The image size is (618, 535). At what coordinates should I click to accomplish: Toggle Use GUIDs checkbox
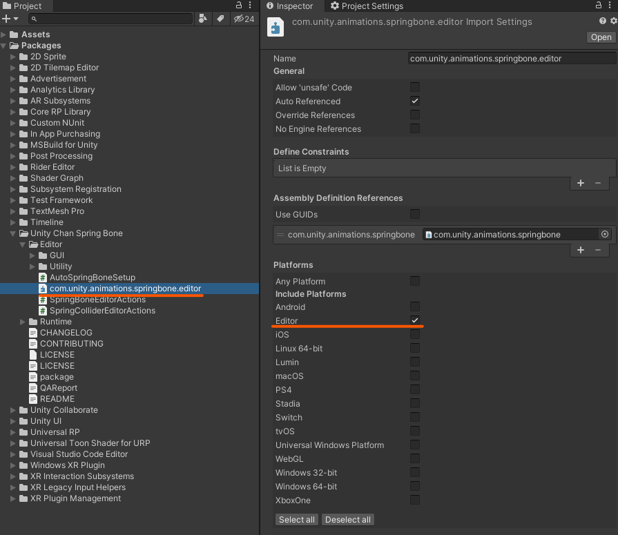[414, 214]
